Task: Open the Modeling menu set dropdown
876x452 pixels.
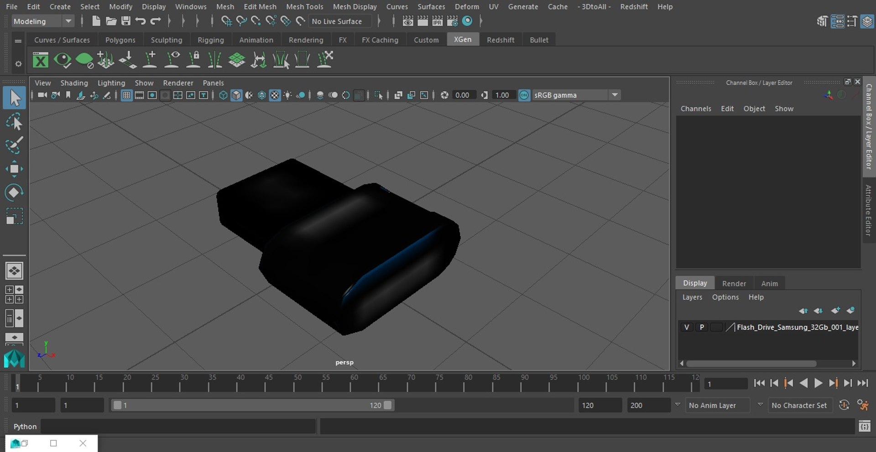Action: point(43,21)
